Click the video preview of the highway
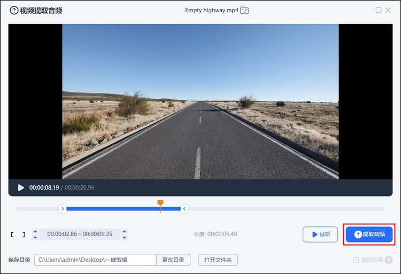Viewport: 401px width, 274px height. (x=200, y=101)
